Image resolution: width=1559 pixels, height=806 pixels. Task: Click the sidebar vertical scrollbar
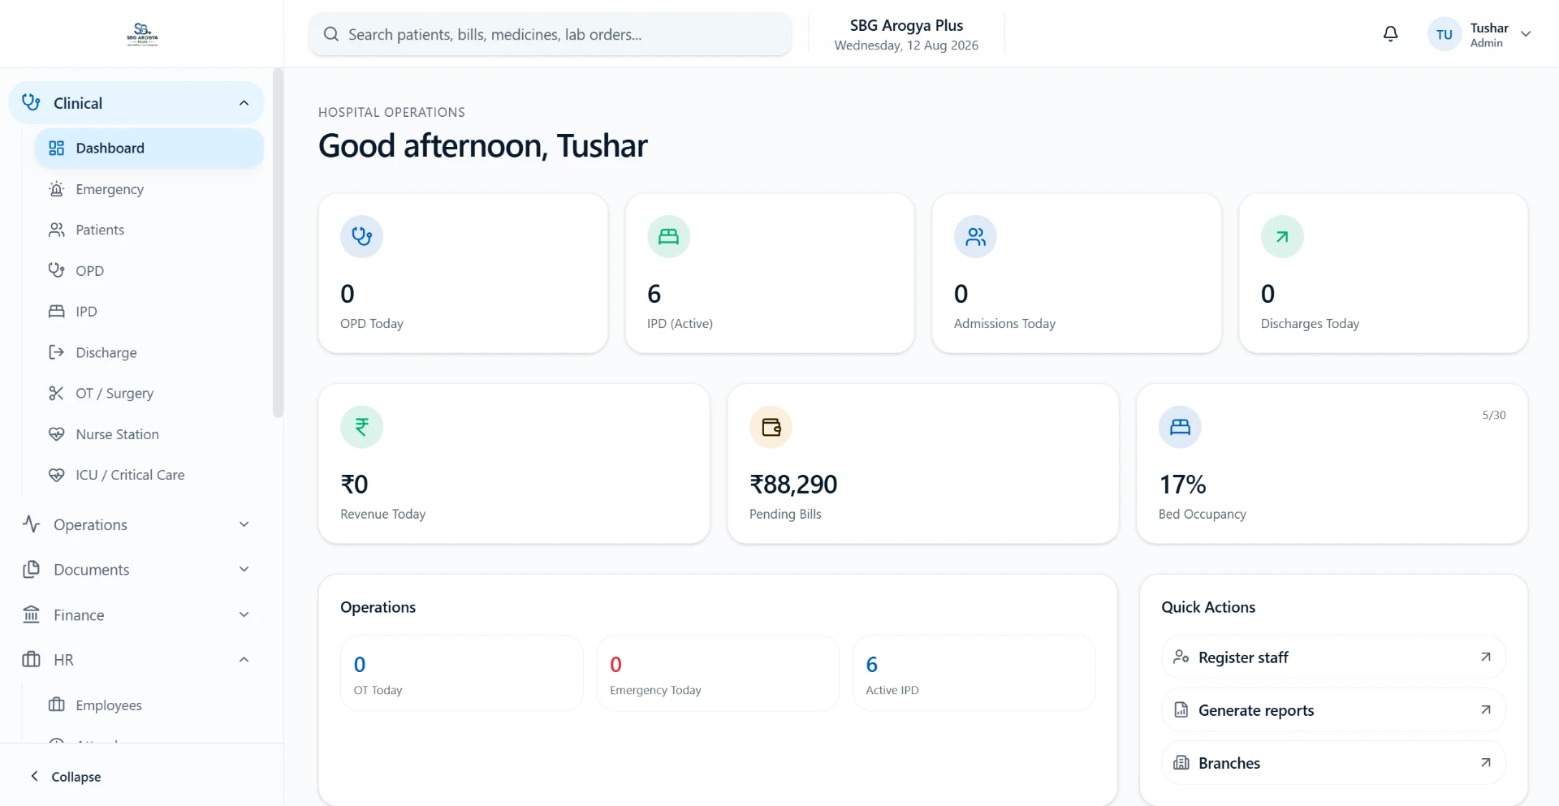click(x=278, y=244)
